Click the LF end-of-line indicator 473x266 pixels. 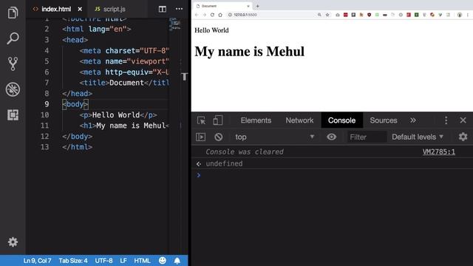tap(123, 261)
